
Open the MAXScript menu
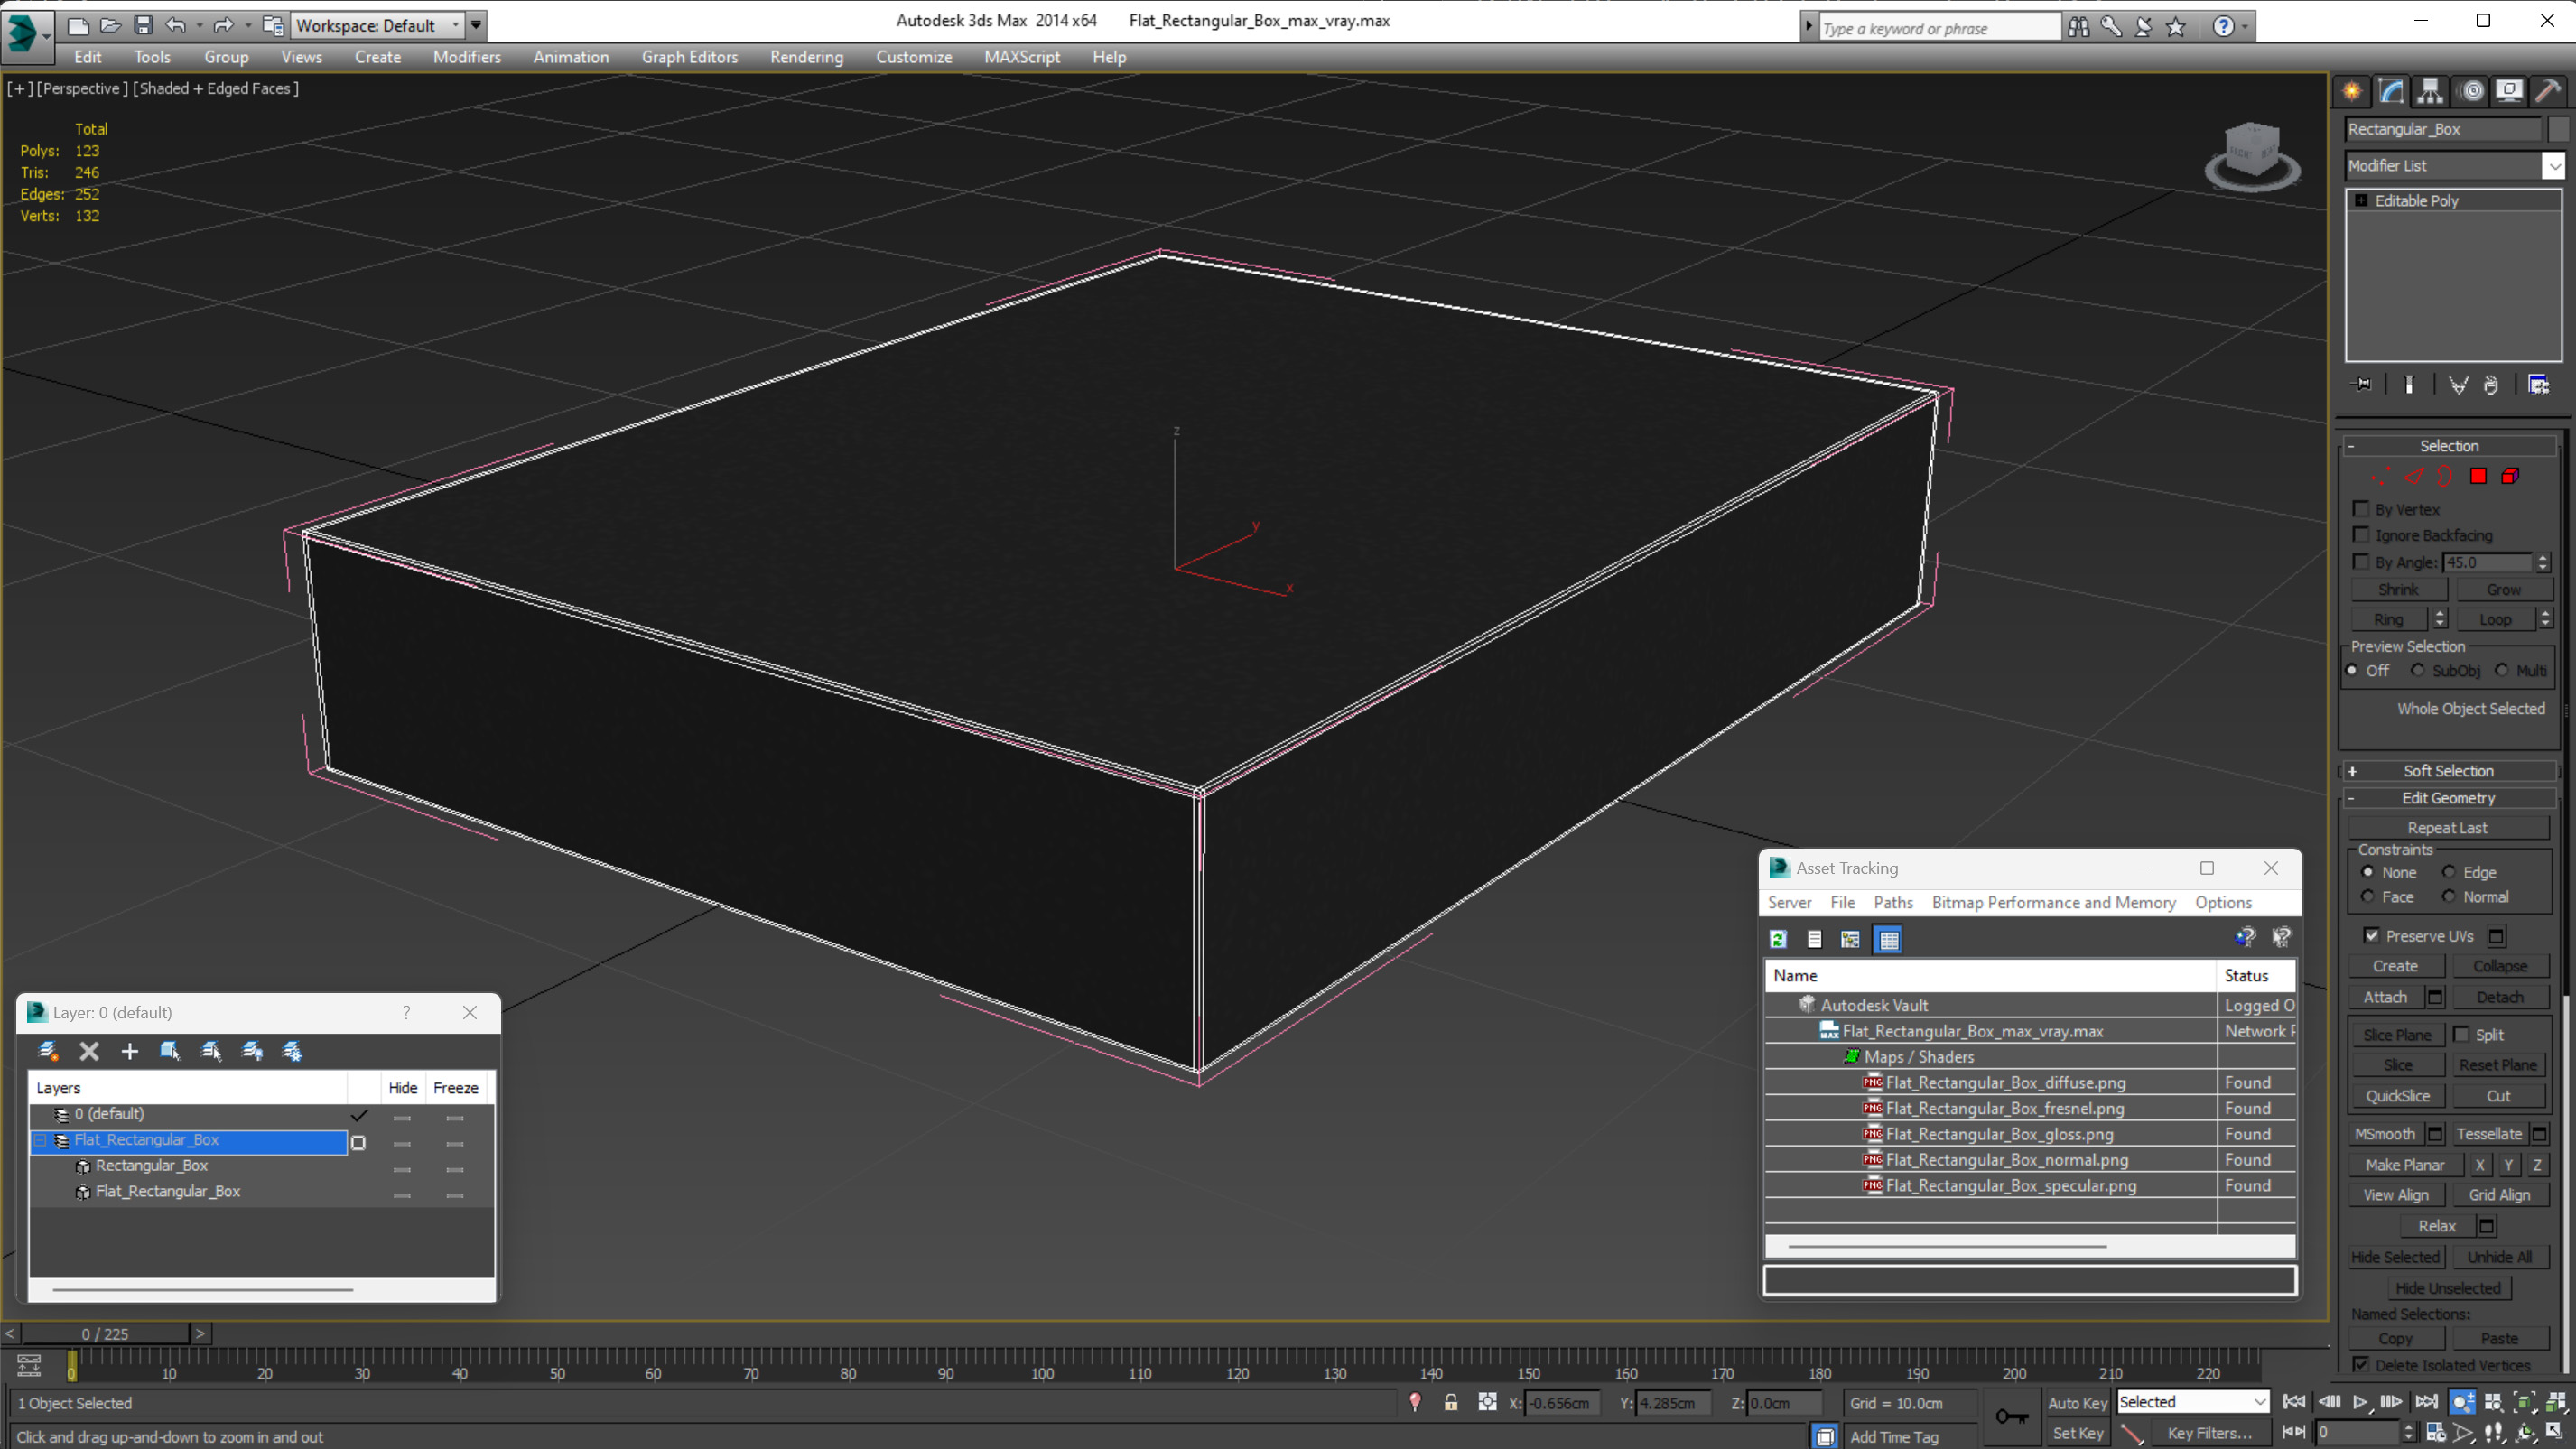click(1021, 57)
